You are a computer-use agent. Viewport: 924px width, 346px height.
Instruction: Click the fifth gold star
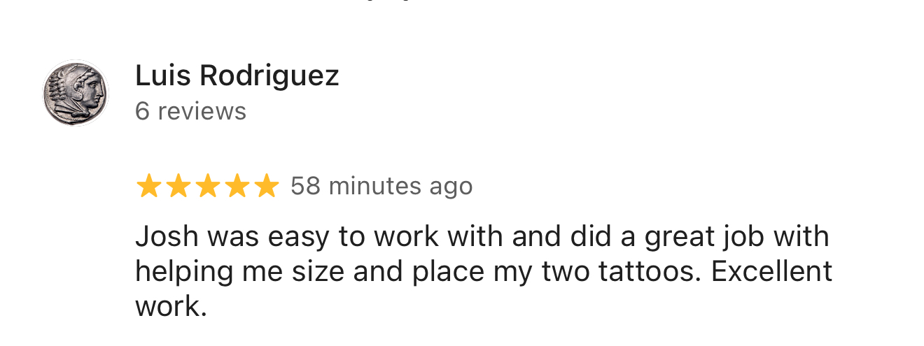point(266,187)
